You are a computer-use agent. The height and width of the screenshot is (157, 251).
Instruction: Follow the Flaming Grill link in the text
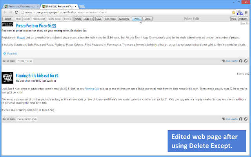point(92,89)
